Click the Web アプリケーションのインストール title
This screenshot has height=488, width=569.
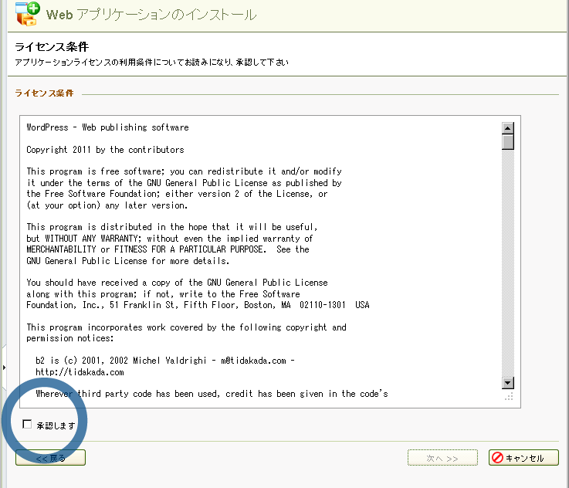[x=151, y=15]
